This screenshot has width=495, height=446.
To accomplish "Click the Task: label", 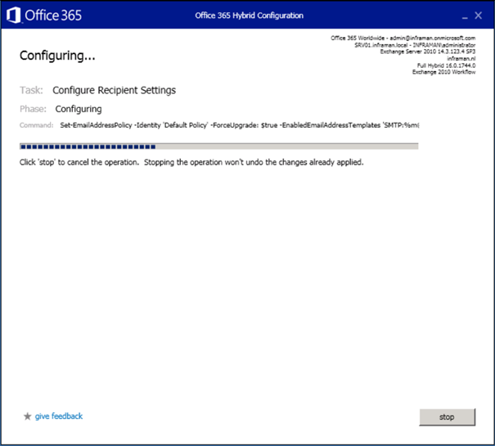I will pos(32,90).
